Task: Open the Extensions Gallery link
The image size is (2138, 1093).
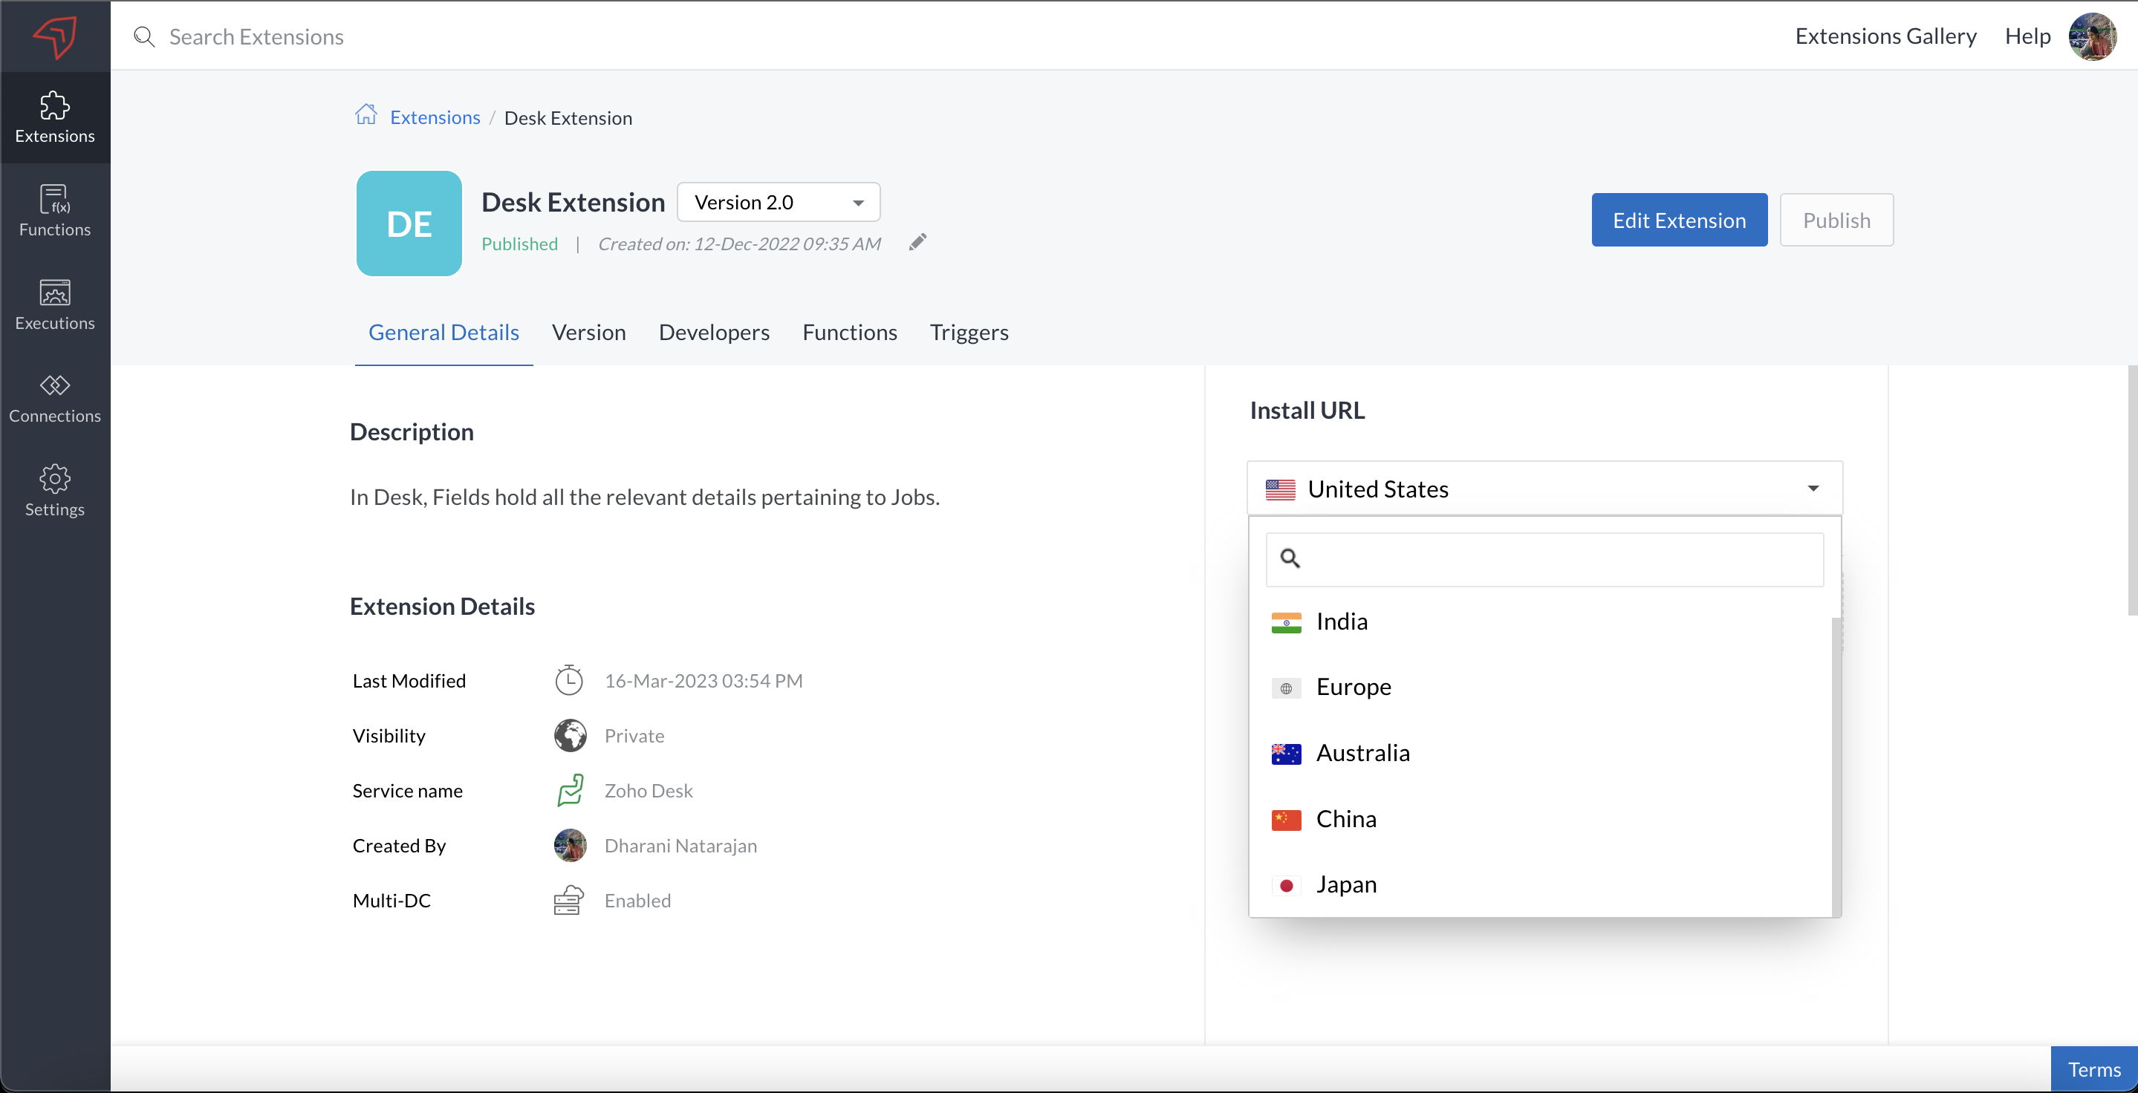Action: [1885, 36]
